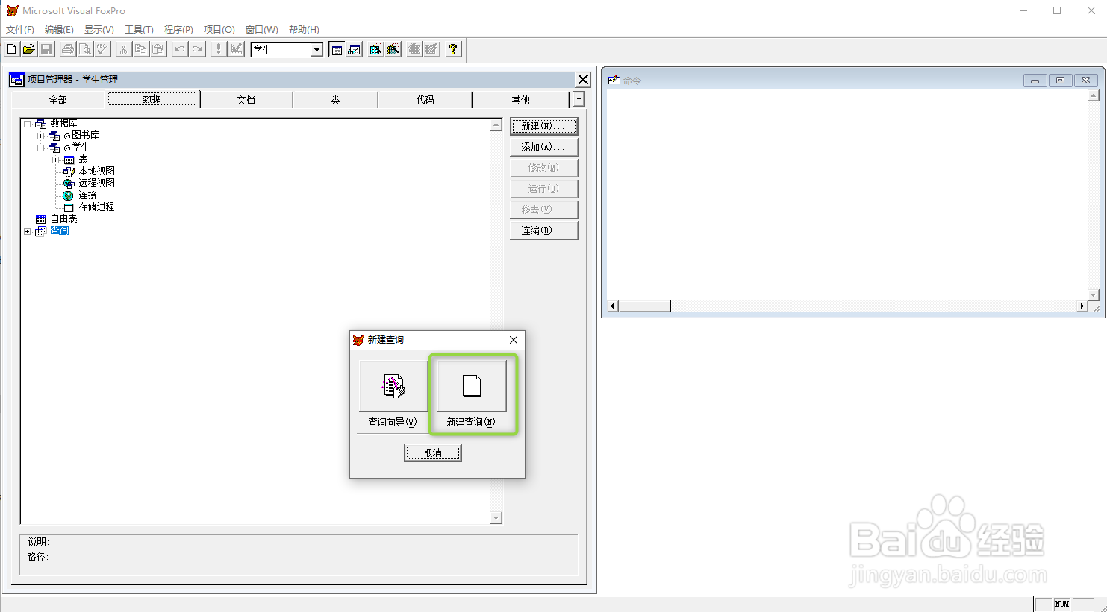Click the Visual FoxPro fox logo icon

coord(13,10)
